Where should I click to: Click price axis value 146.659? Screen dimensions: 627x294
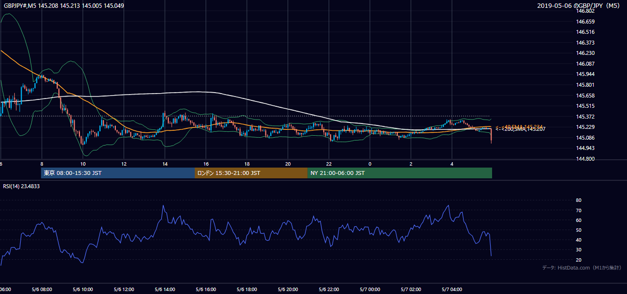(585, 22)
